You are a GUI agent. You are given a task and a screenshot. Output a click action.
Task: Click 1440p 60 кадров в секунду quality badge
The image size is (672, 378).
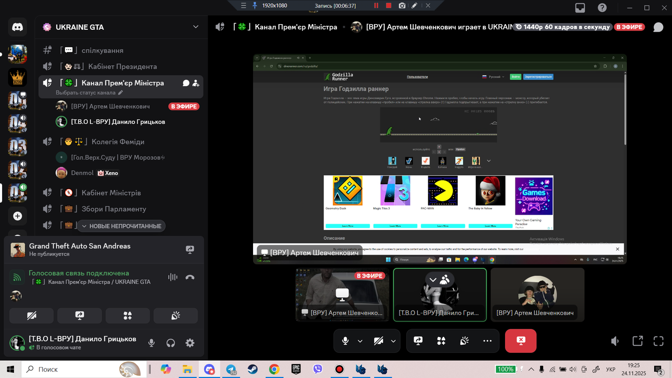pyautogui.click(x=562, y=27)
